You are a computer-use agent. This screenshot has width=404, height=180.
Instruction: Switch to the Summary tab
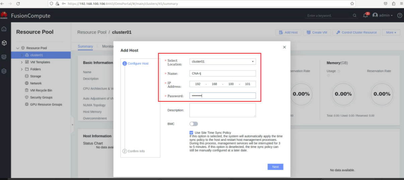[x=85, y=46]
